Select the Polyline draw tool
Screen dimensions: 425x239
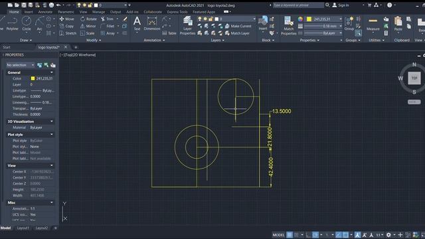click(x=12, y=23)
